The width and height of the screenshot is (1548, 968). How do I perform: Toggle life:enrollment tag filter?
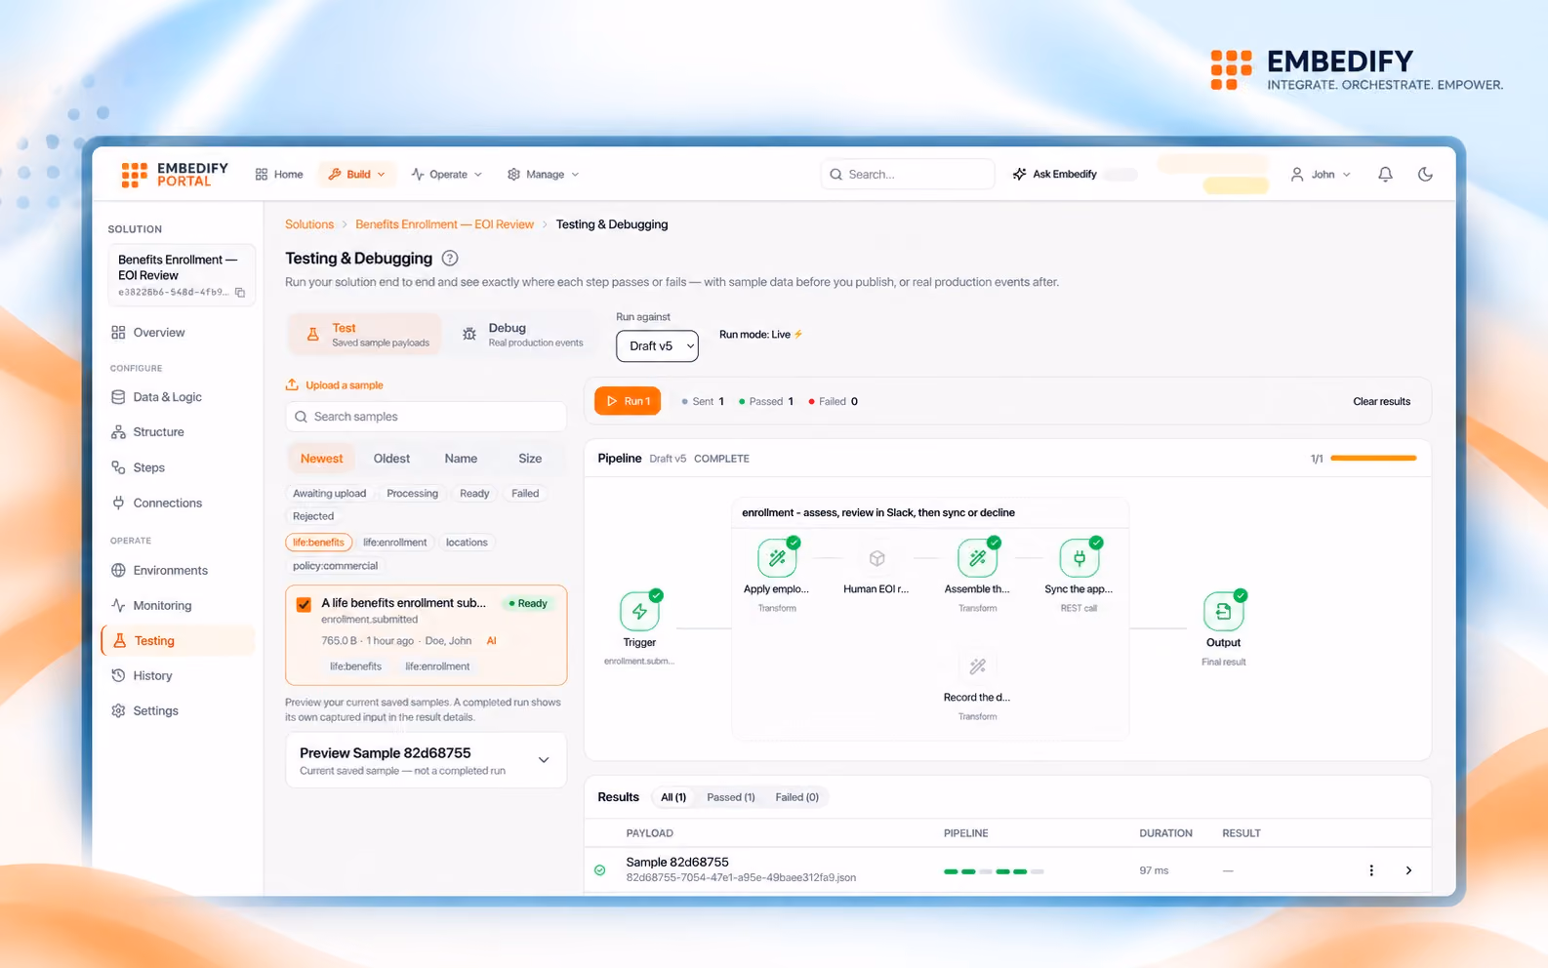pos(394,543)
